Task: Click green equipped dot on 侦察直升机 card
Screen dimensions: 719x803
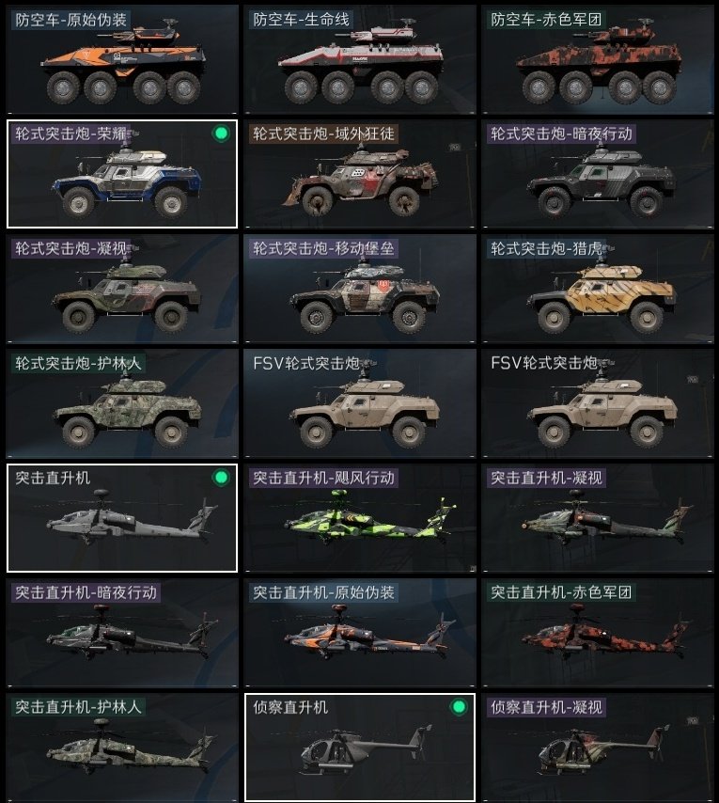Action: pos(459,707)
